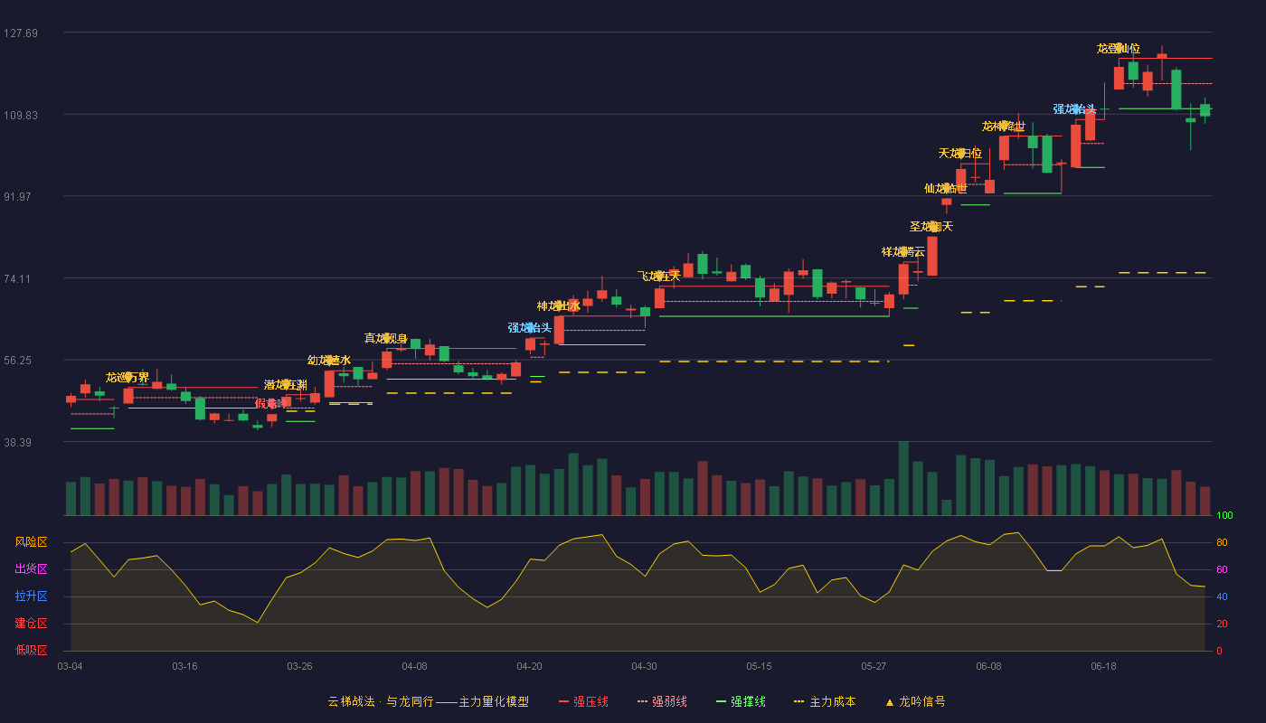Click the 强龙抬头 label below 神龙出水

pyautogui.click(x=530, y=327)
